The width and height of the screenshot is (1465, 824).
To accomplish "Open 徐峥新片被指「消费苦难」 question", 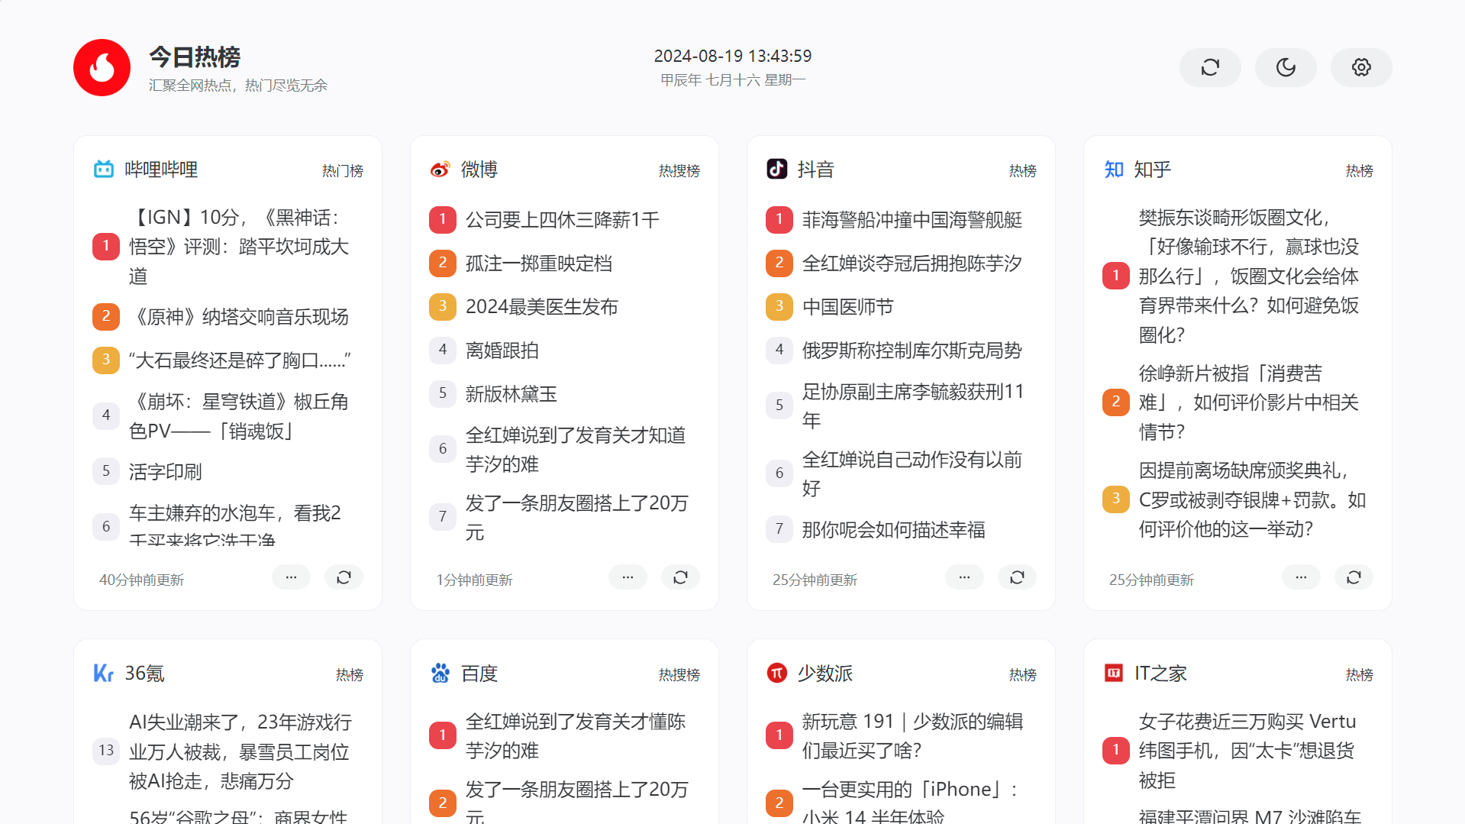I will [x=1249, y=402].
